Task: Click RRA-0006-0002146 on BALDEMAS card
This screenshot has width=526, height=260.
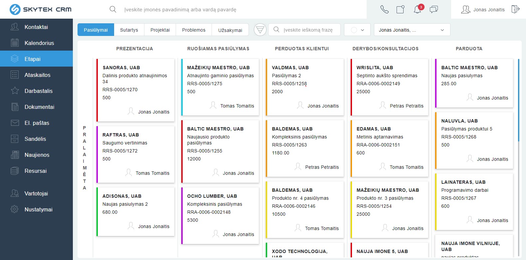Action: coord(294,206)
